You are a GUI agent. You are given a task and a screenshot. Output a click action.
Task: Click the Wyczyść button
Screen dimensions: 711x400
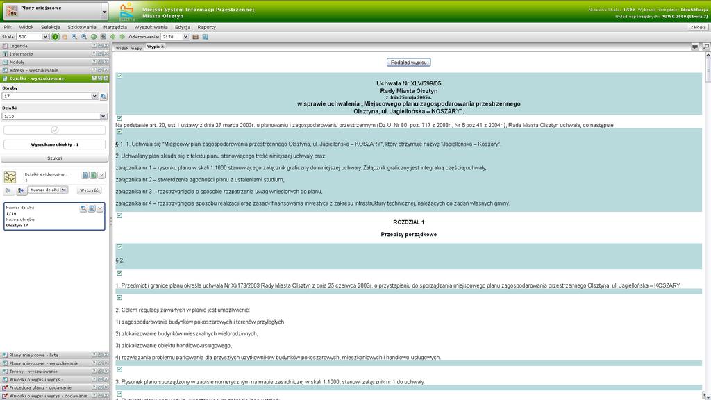pyautogui.click(x=89, y=190)
